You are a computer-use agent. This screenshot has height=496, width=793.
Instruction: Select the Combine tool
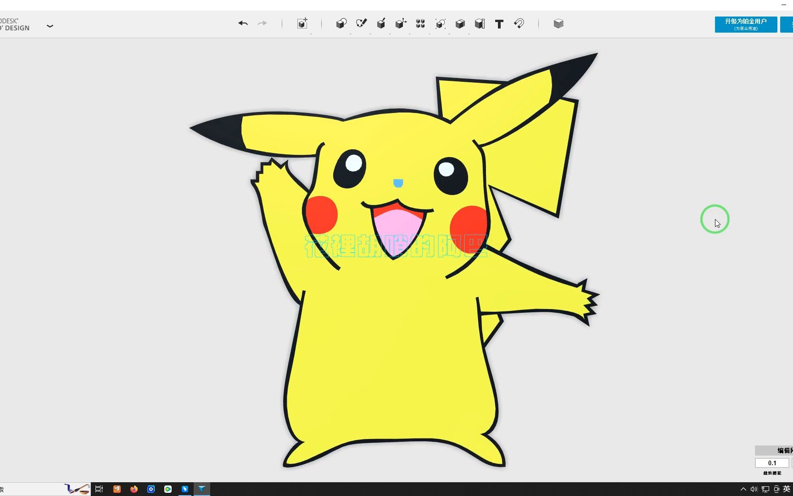coord(460,24)
